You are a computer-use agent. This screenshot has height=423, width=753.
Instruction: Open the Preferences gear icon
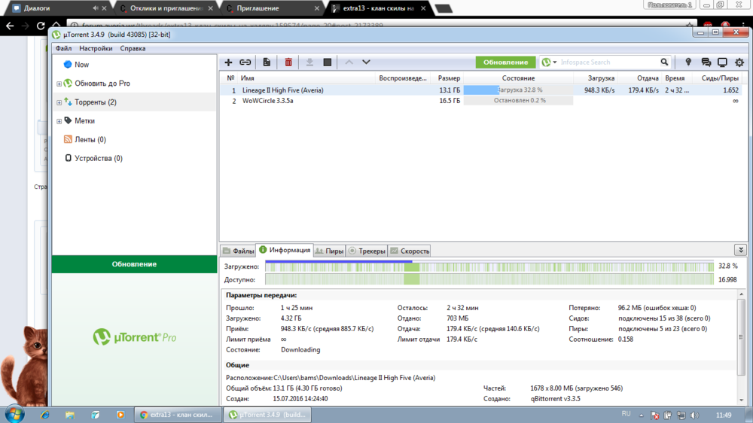(739, 62)
